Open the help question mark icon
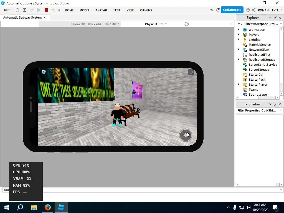Screen dimensions: 284x213 (x=248, y=10)
